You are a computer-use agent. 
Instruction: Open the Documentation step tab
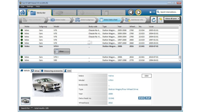pyautogui.click(x=114, y=13)
